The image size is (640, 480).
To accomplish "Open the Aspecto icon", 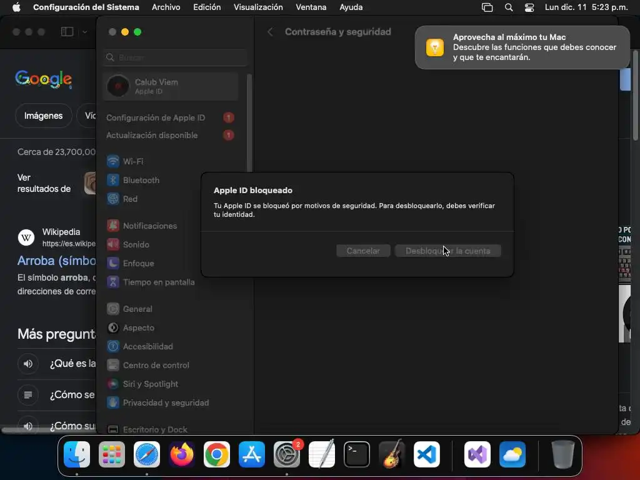I will pos(113,327).
